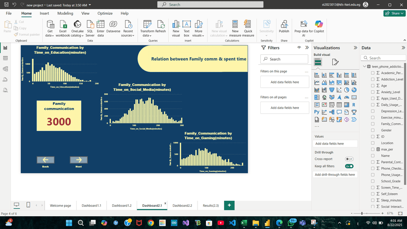Turn off Keep all filters toggle

click(349, 166)
